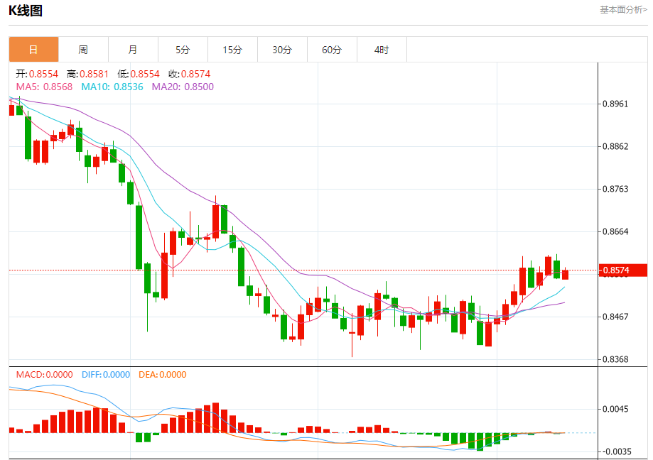Switch to the 月 monthly tab
Viewport: 653px width, 460px height.
133,50
